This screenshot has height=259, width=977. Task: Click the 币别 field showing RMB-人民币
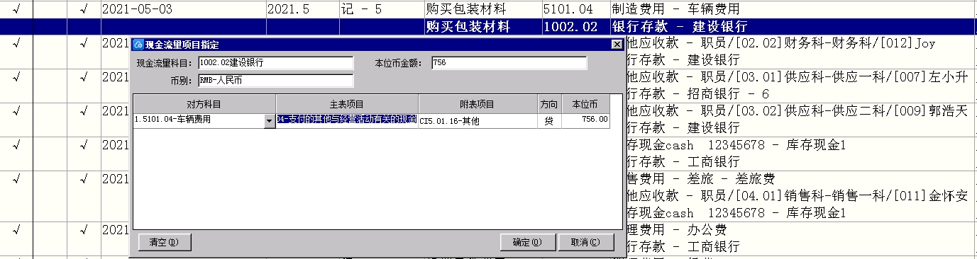275,80
